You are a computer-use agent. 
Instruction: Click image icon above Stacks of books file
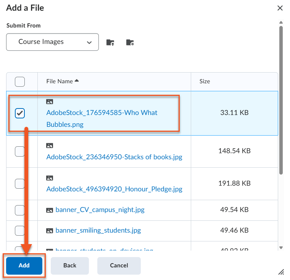(50, 146)
